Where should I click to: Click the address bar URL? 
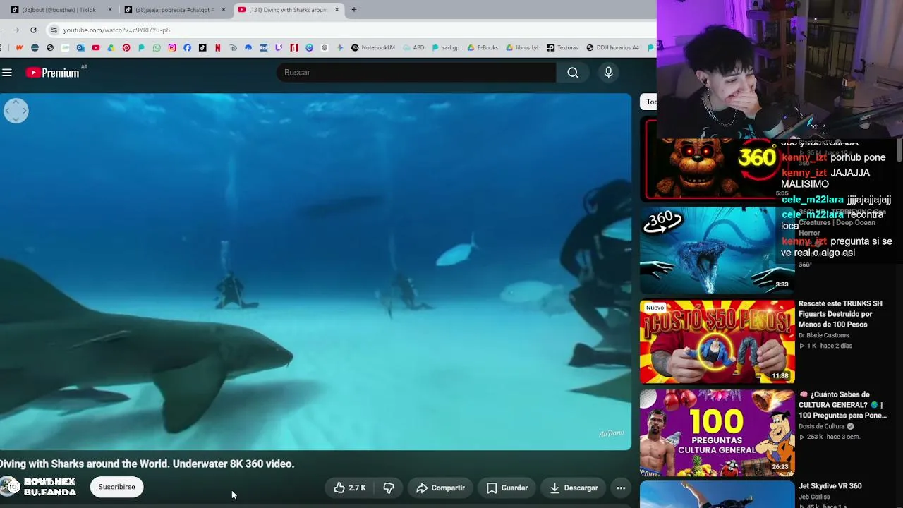click(x=116, y=30)
